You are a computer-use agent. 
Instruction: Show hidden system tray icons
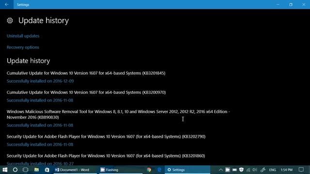[x=221, y=170]
